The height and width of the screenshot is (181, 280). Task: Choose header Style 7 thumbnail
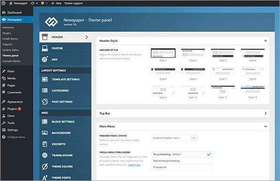[x=223, y=71]
